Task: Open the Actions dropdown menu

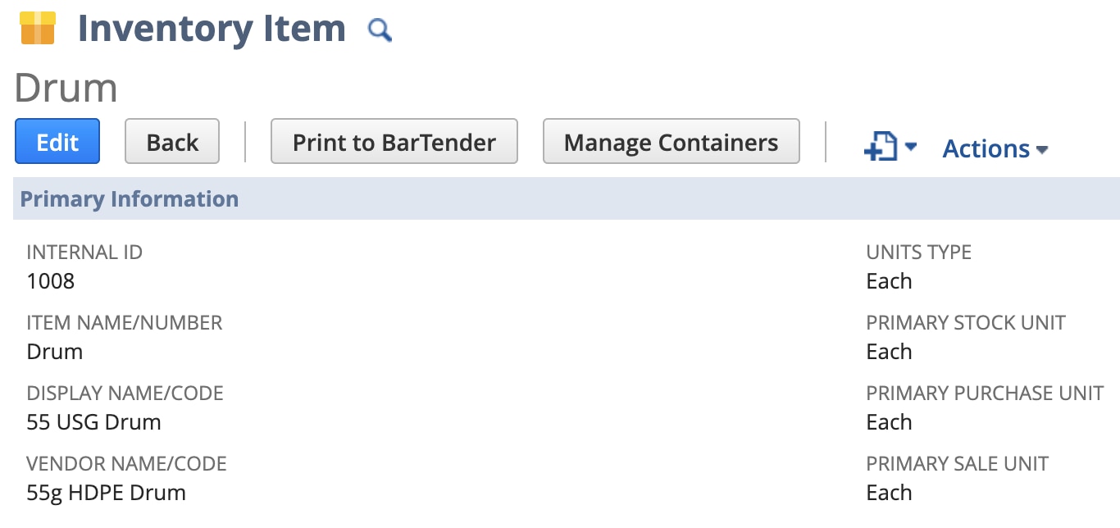Action: point(995,148)
